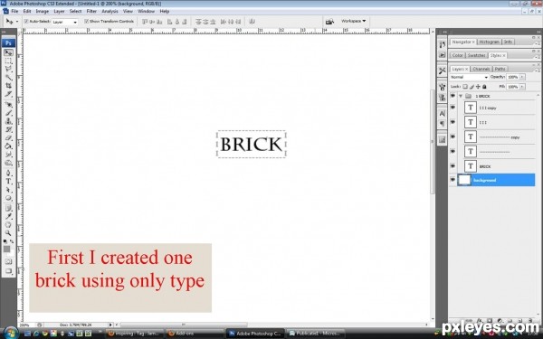
Task: Open the Actions panel icon in dock
Action: coord(443,55)
